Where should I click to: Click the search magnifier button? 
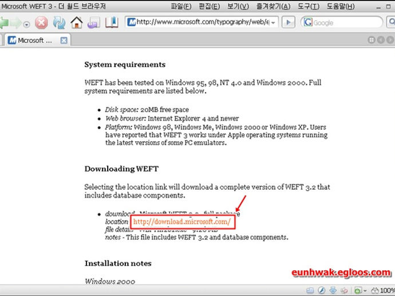coord(391,22)
